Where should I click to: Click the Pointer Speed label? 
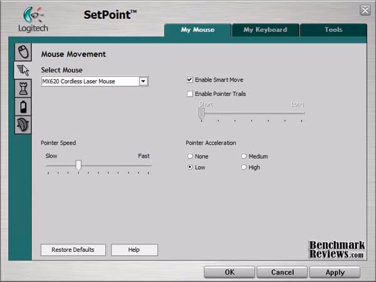click(x=58, y=143)
